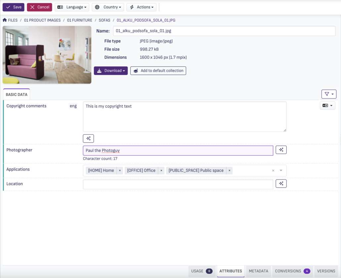
Task: Click the AI sparkle icon under Copyright comments
Action: [88, 138]
